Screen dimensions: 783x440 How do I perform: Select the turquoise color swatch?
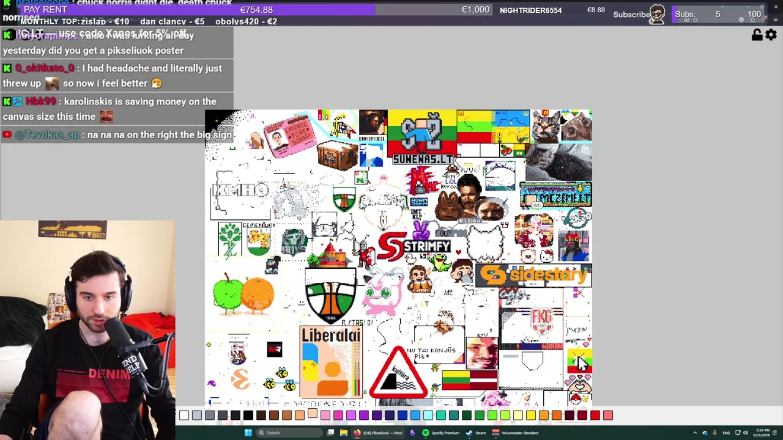441,416
